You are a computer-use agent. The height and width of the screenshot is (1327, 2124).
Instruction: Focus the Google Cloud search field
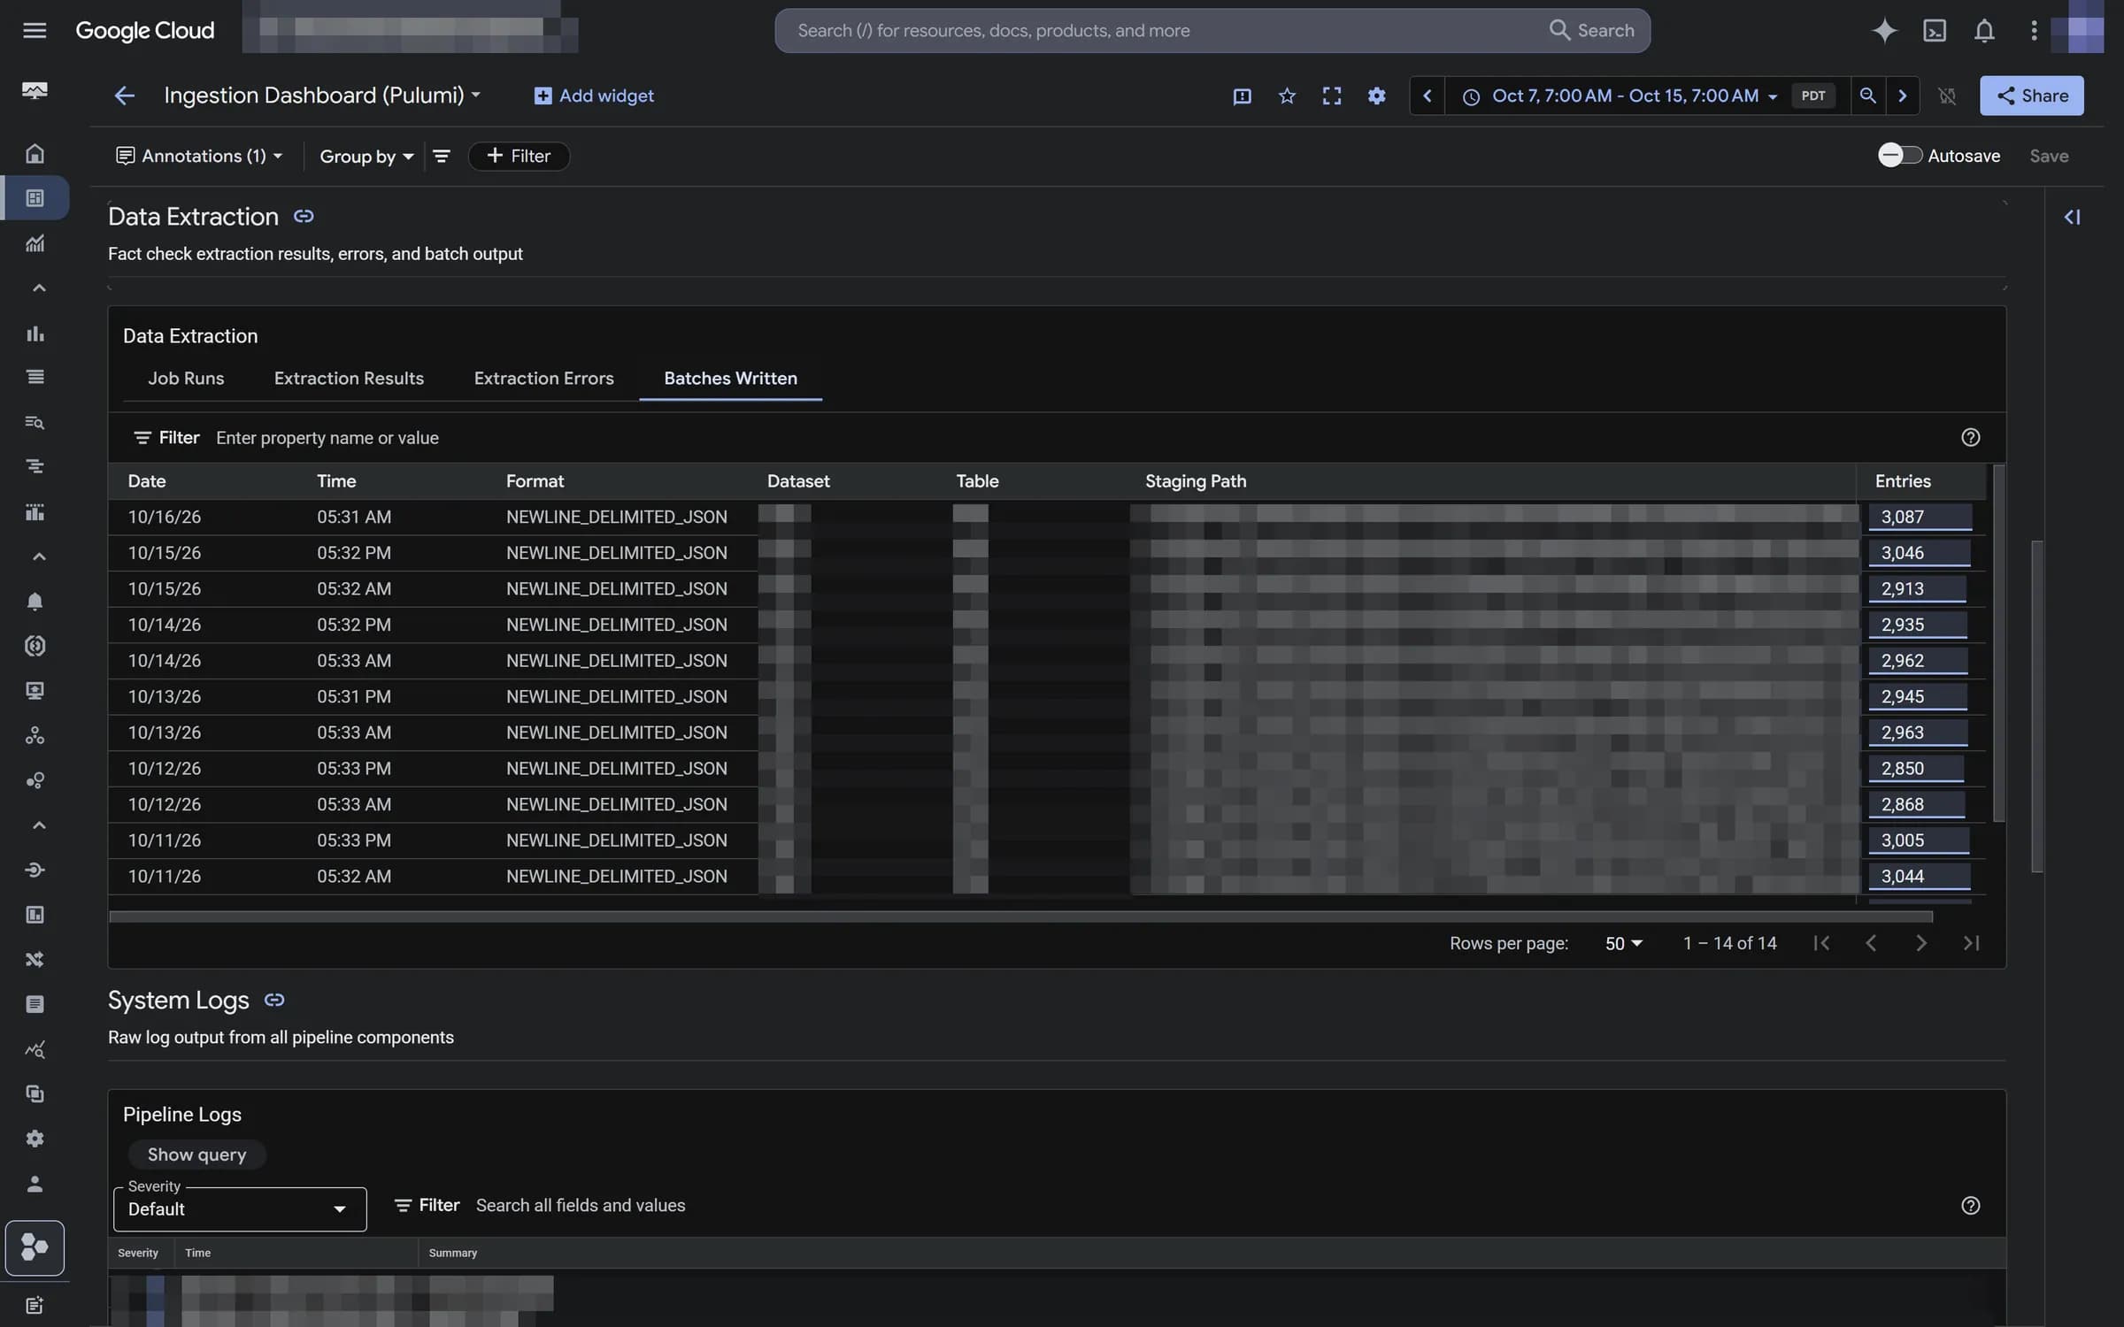(x=1212, y=30)
